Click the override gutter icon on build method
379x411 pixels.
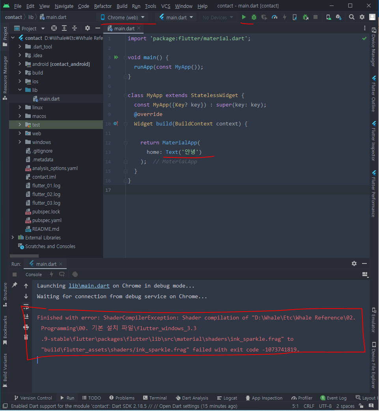tap(116, 123)
